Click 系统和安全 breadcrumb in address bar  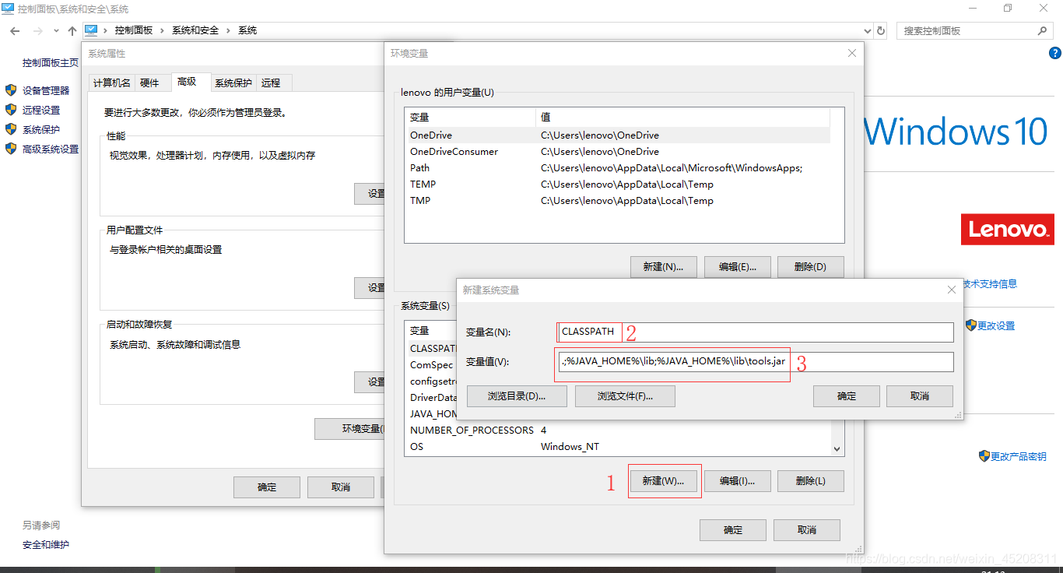tap(195, 30)
